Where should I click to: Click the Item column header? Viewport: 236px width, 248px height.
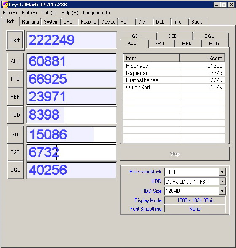click(x=151, y=58)
